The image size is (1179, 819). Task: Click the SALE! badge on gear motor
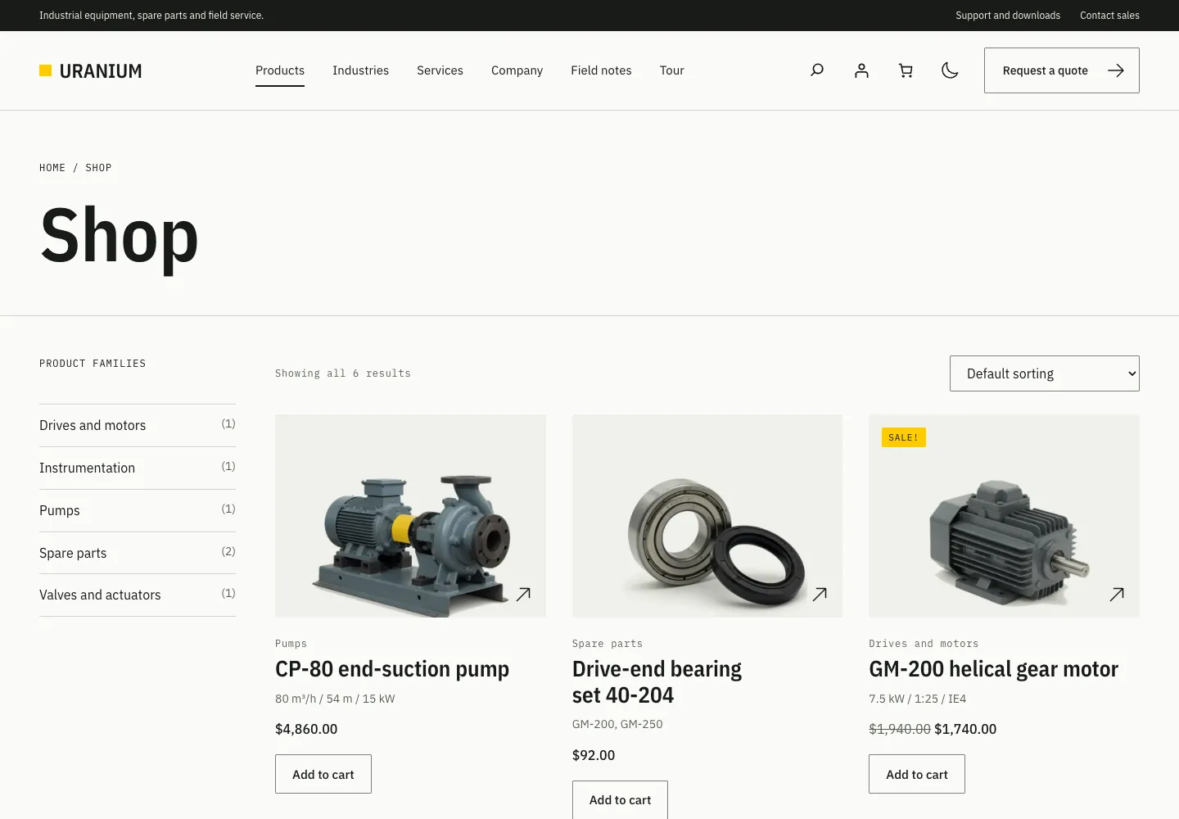pyautogui.click(x=904, y=437)
